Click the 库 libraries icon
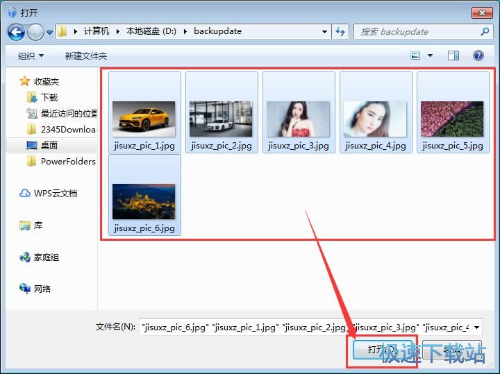 pos(25,226)
